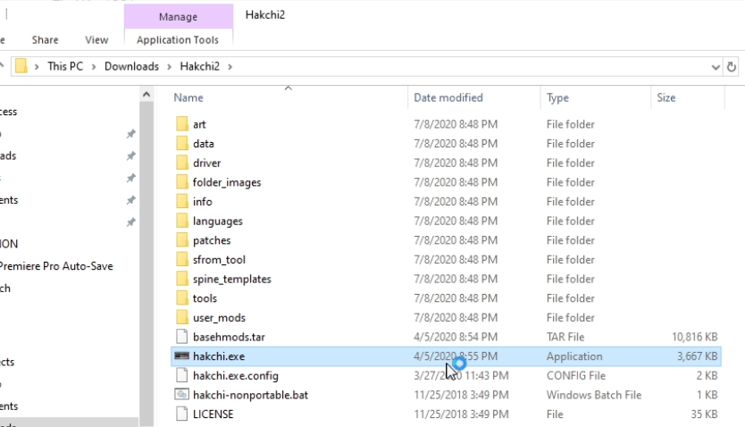Viewport: 745px width, 427px height.
Task: Click the patches folder icon
Action: tap(181, 240)
